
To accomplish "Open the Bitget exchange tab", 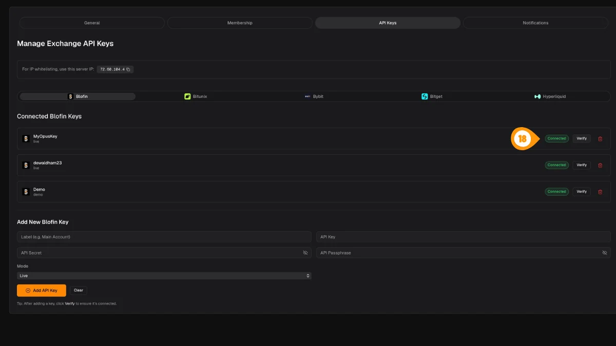I will click(432, 96).
